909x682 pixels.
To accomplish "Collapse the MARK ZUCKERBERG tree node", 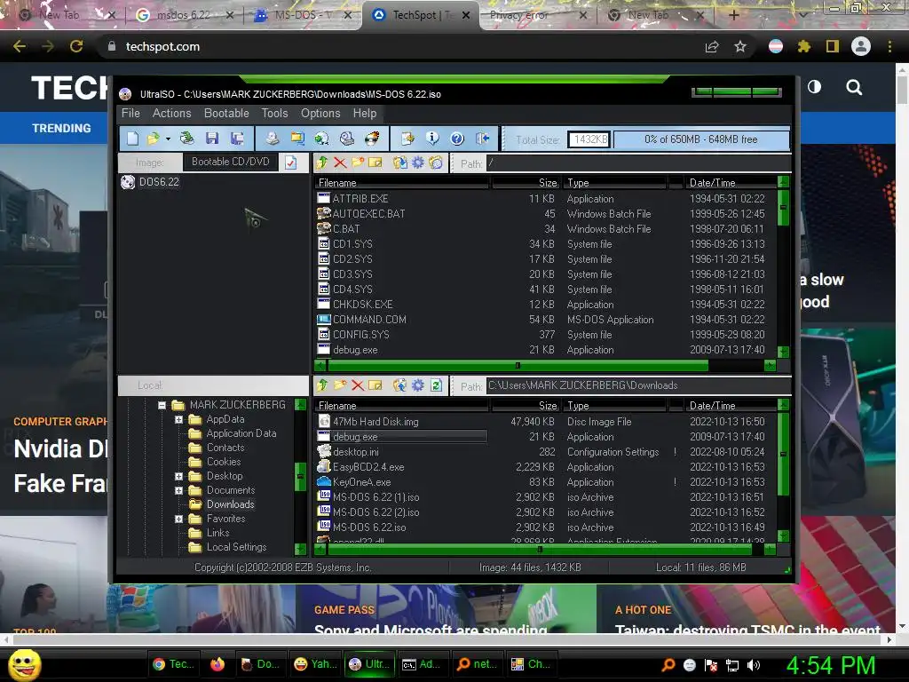I will [x=162, y=405].
